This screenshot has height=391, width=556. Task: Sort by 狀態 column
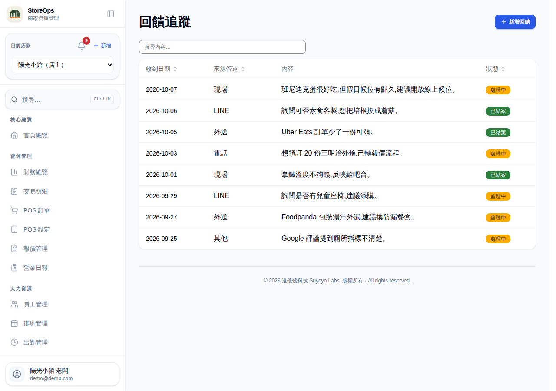496,69
